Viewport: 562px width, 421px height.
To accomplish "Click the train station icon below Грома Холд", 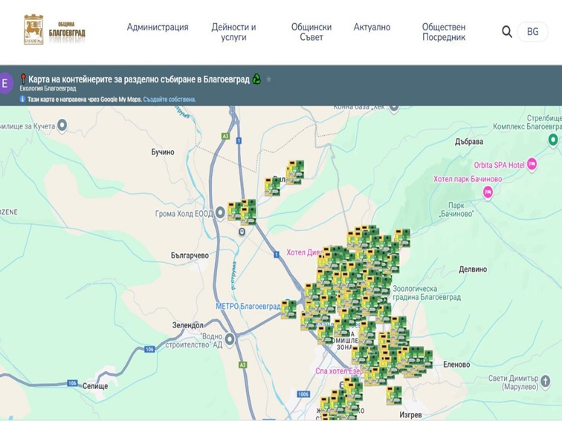I will pyautogui.click(x=242, y=232).
